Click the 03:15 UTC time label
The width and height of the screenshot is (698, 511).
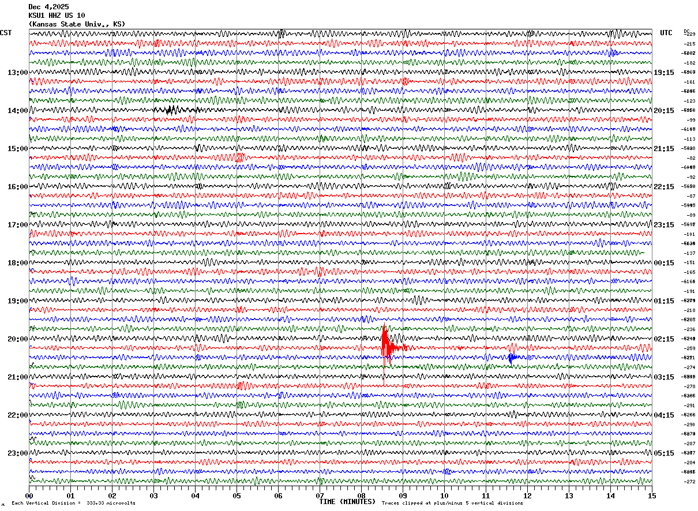tap(664, 377)
